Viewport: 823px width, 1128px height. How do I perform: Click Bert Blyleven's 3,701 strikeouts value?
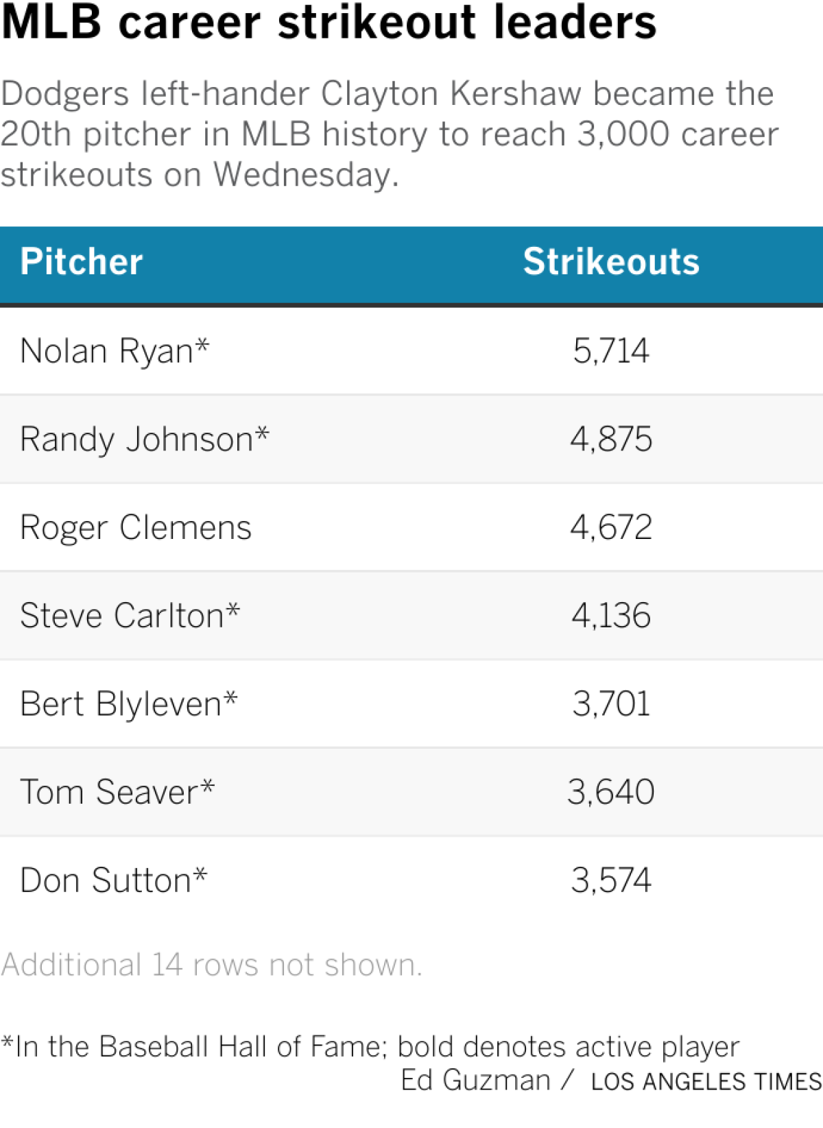click(611, 704)
